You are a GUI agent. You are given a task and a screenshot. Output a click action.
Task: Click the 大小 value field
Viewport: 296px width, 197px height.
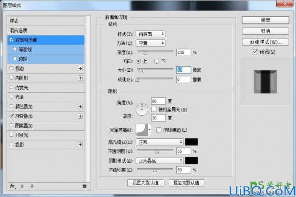(183, 70)
